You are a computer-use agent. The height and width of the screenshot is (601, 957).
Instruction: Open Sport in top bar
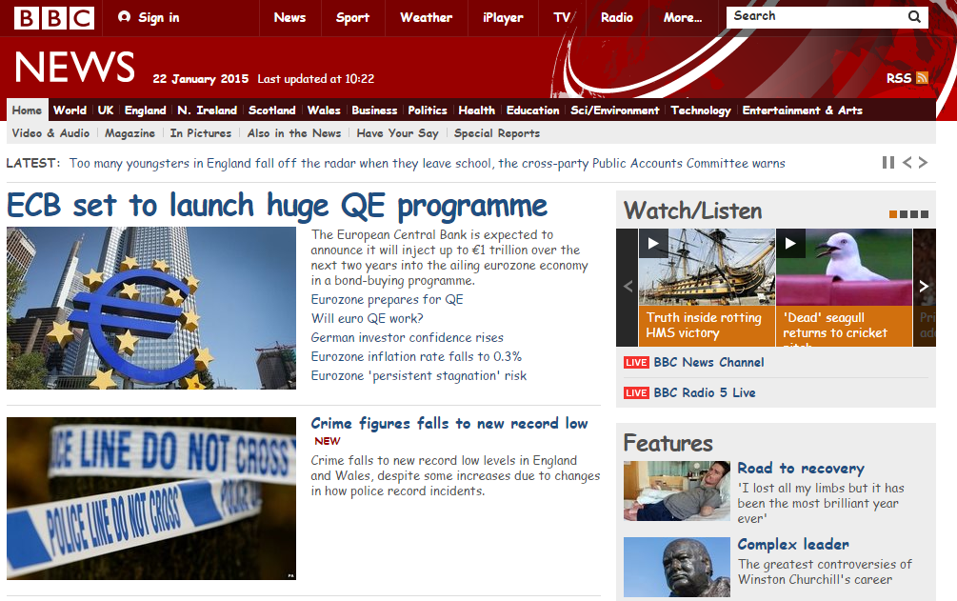click(352, 18)
